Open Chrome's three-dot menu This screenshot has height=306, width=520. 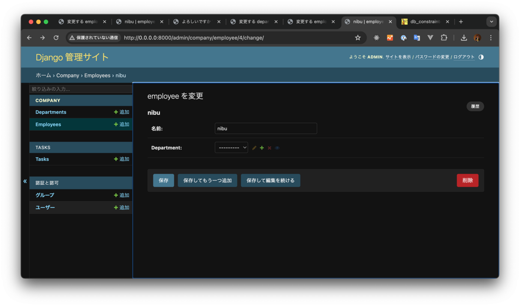coord(491,38)
